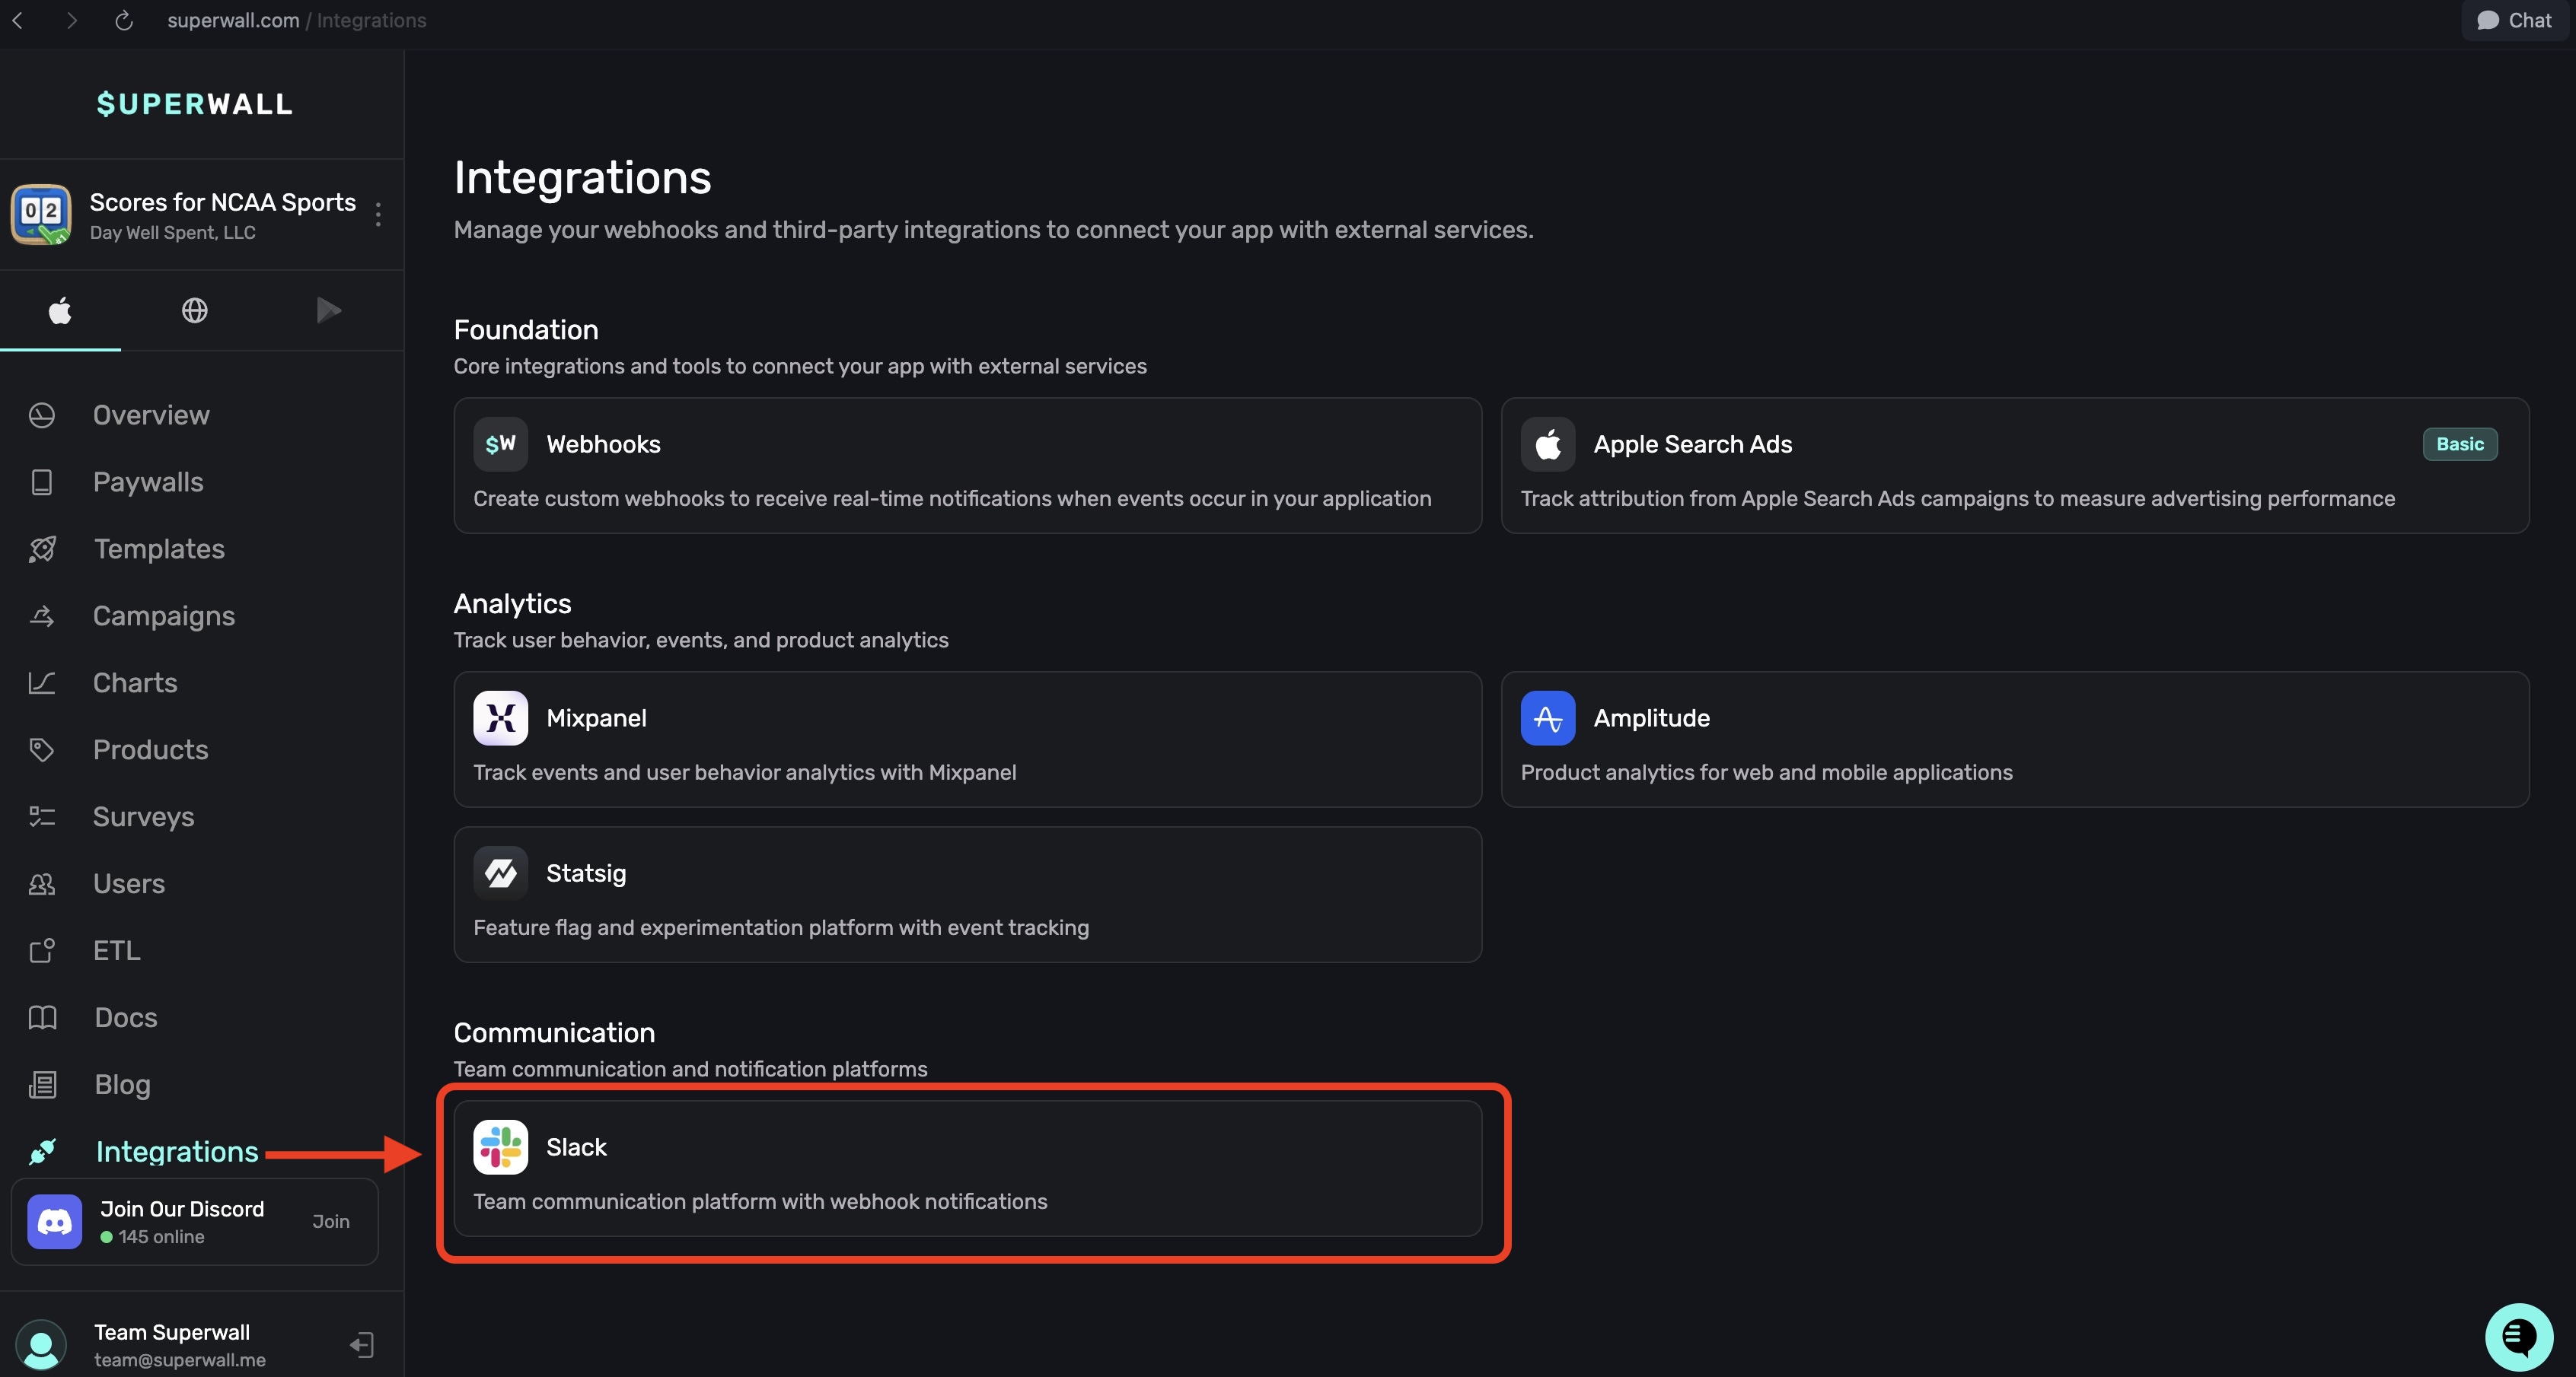Click the Products tag icon
Image resolution: width=2576 pixels, height=1377 pixels.
[42, 749]
